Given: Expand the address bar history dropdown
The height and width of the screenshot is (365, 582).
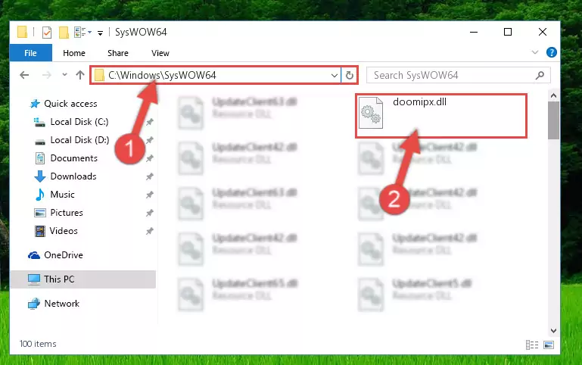Looking at the screenshot, I should 334,76.
